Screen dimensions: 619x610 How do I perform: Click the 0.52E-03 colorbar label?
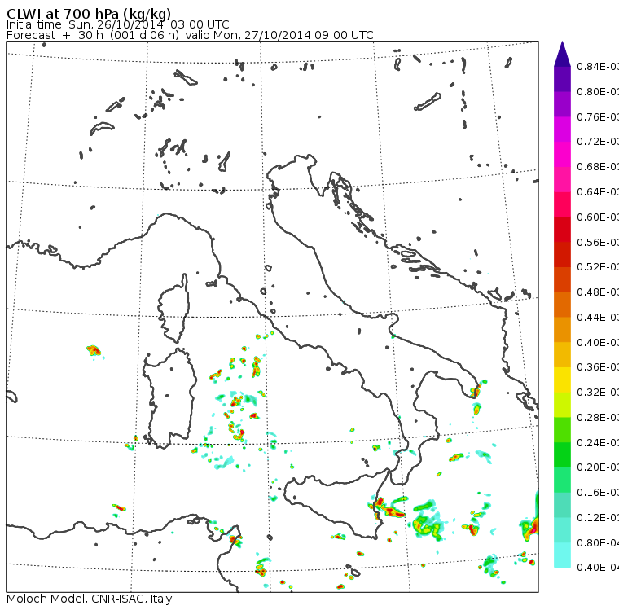(598, 267)
